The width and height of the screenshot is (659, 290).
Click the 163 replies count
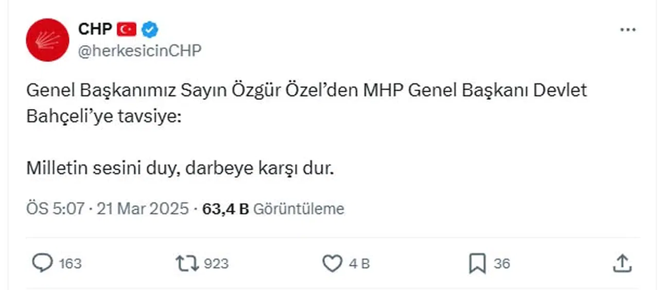(x=70, y=264)
